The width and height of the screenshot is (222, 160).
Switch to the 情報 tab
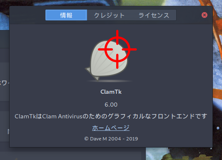[66, 15]
